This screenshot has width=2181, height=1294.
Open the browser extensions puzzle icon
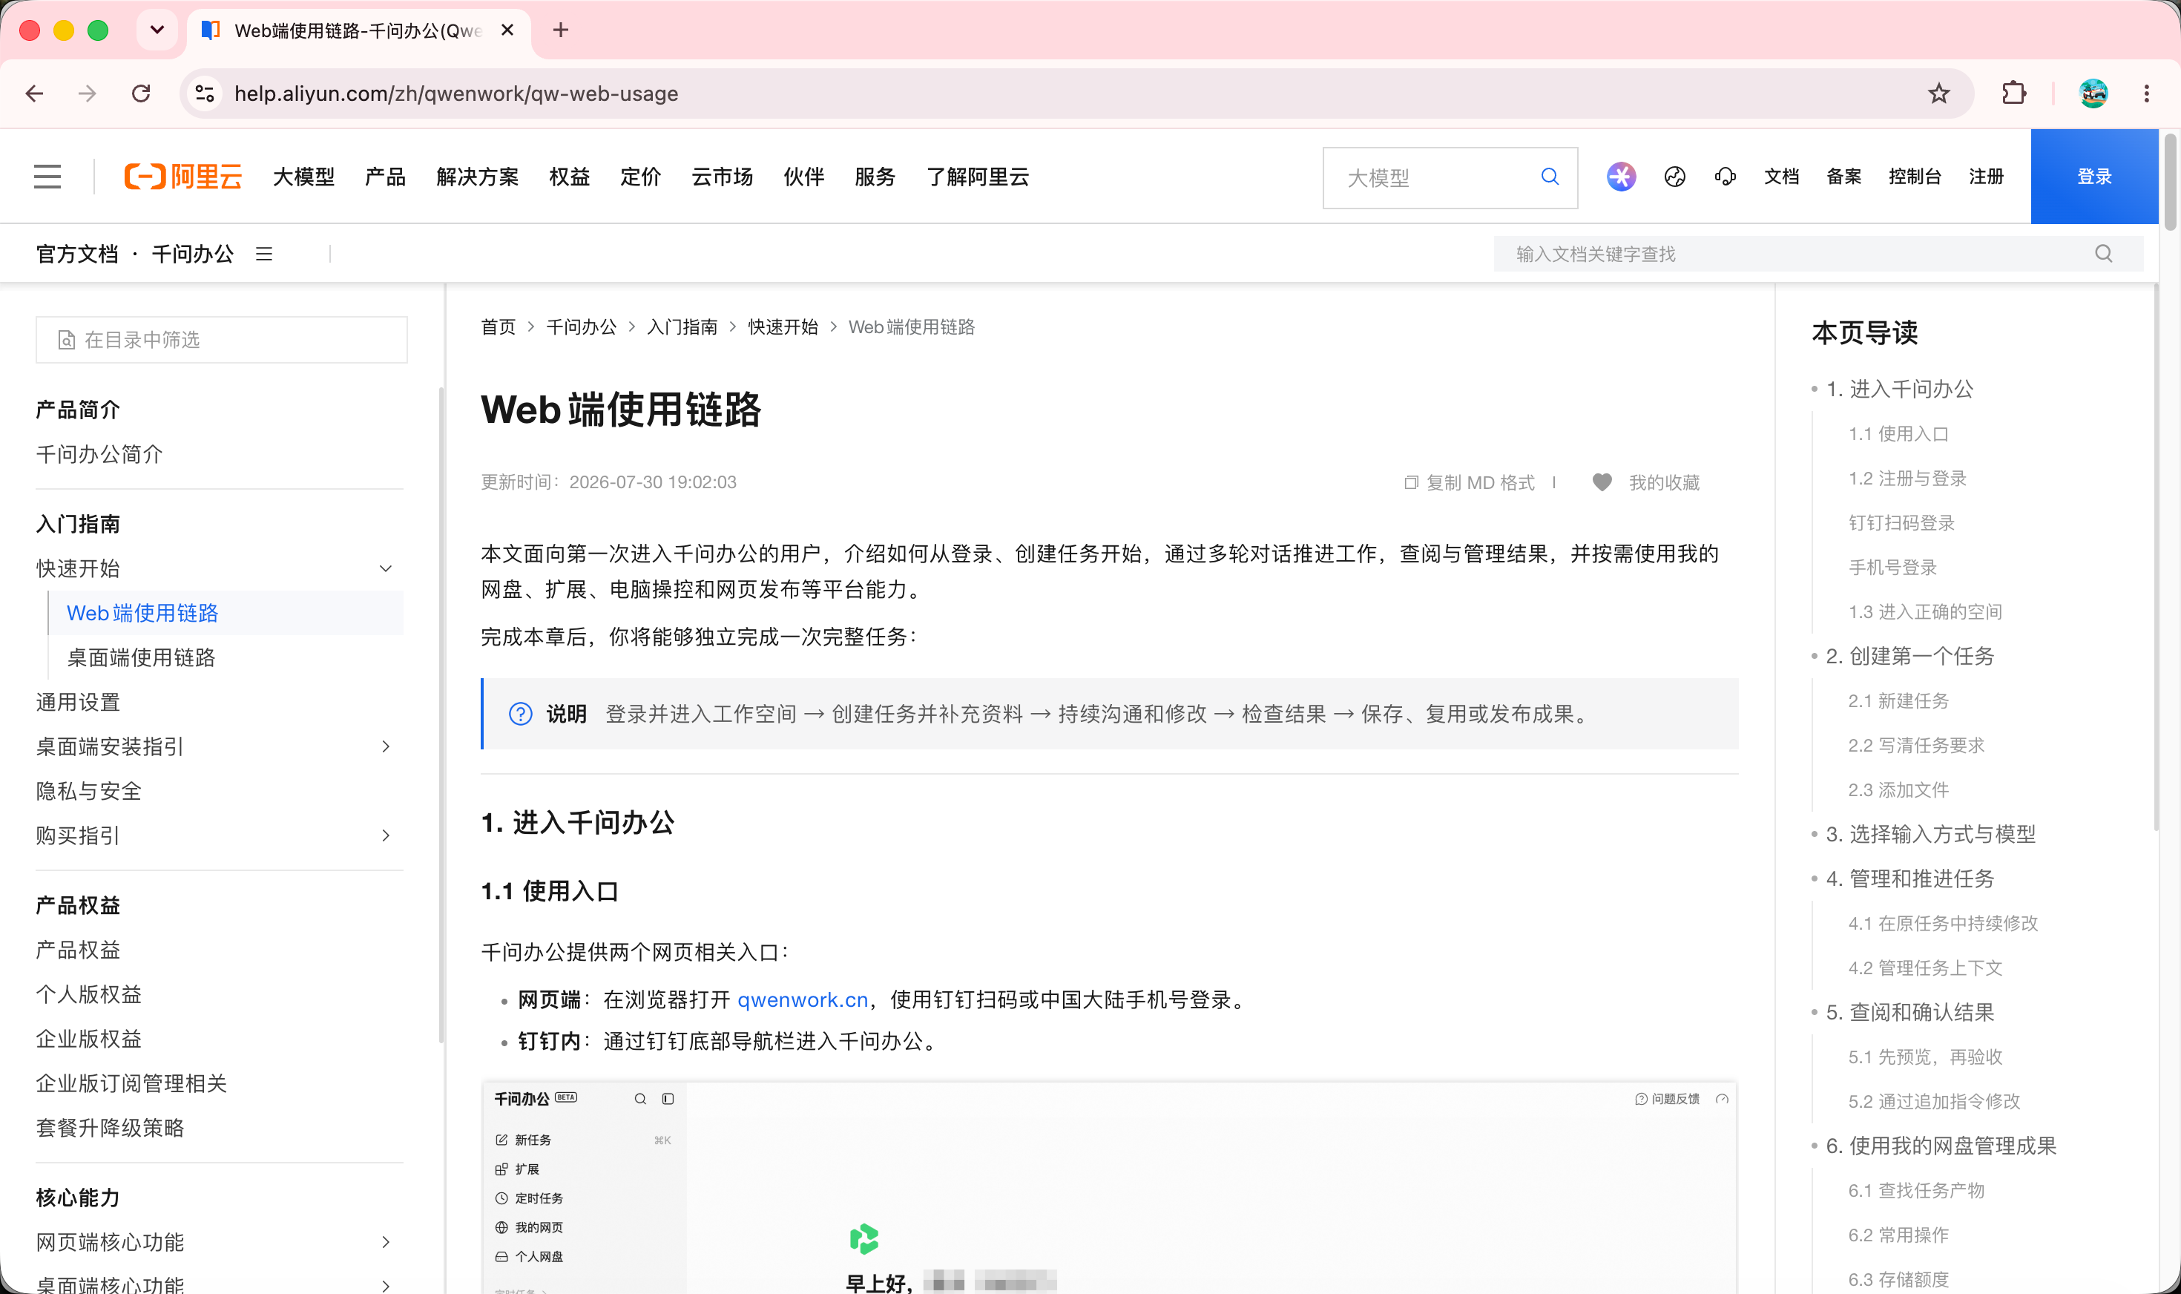click(2013, 93)
